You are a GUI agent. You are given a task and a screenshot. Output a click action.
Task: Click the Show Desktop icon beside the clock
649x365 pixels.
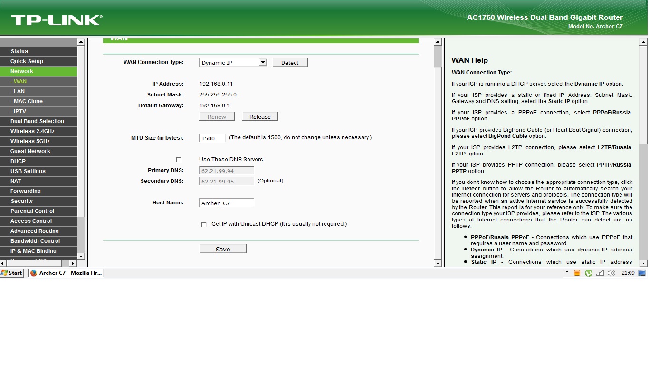642,273
